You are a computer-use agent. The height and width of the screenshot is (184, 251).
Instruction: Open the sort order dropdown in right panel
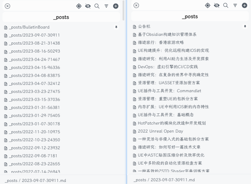[235, 5]
